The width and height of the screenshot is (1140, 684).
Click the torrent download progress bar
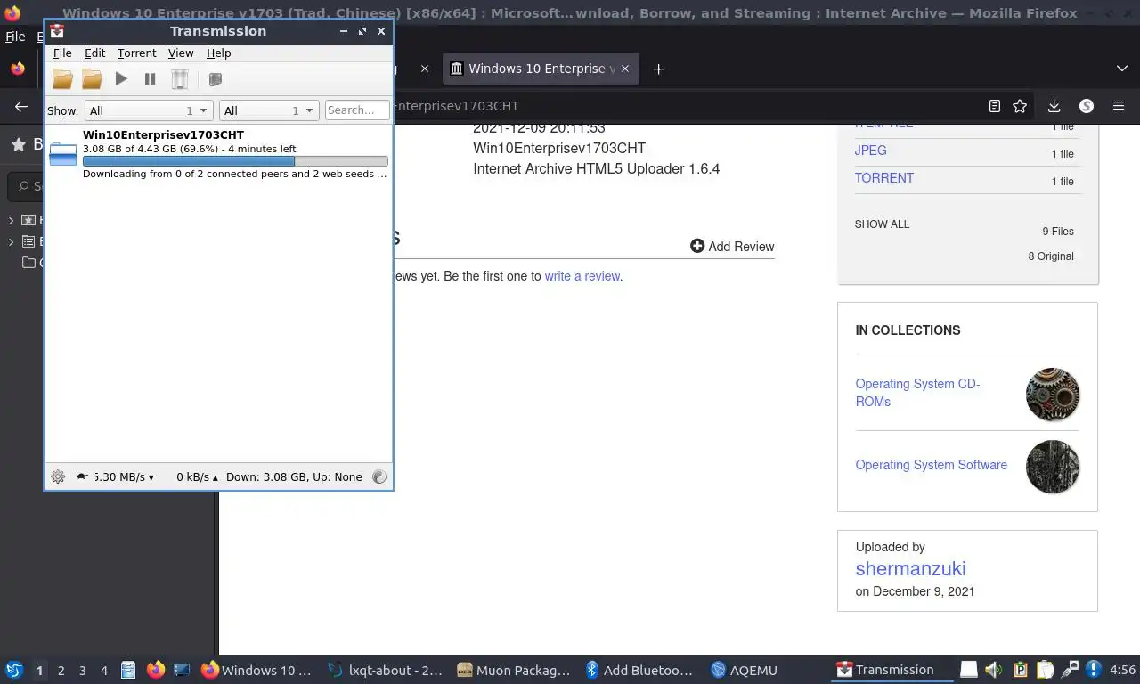tap(235, 161)
